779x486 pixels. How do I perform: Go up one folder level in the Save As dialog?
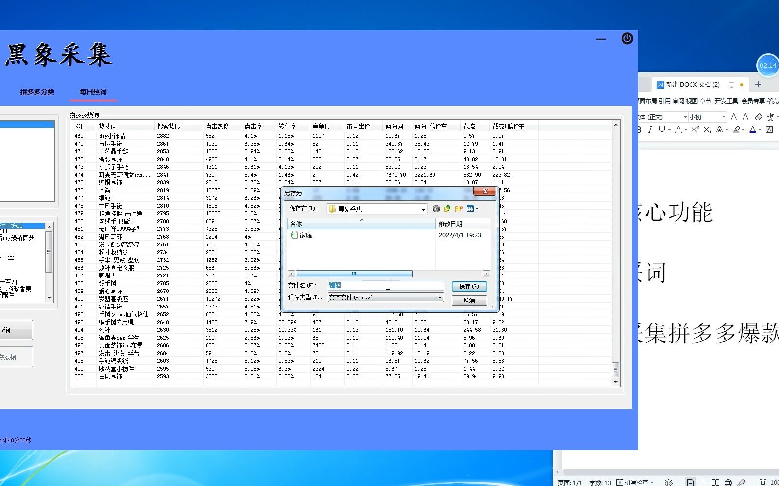[x=447, y=209]
